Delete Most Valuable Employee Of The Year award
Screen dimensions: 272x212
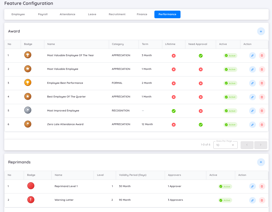(262, 56)
